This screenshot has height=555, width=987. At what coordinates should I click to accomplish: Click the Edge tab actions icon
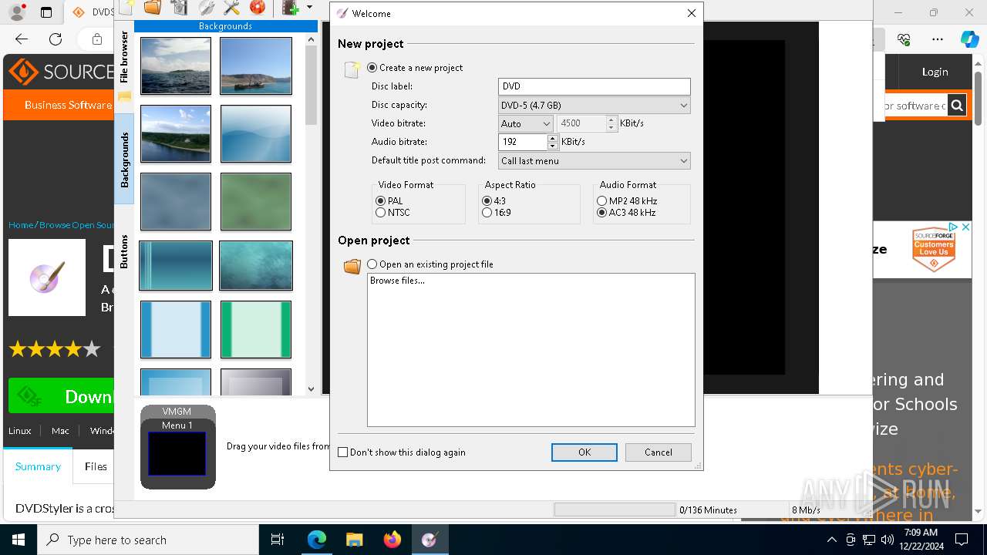click(x=46, y=12)
